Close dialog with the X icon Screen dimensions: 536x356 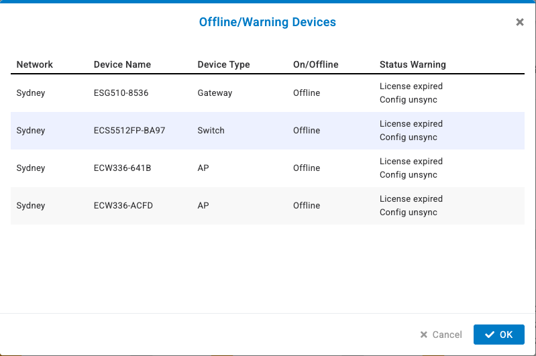(519, 22)
